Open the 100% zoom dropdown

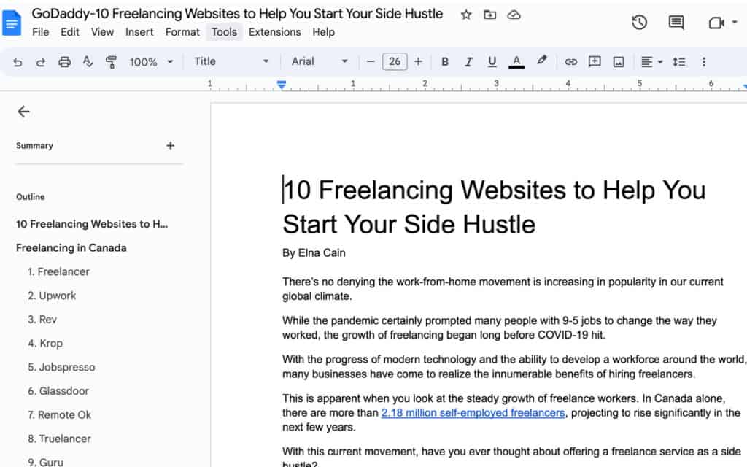point(151,62)
